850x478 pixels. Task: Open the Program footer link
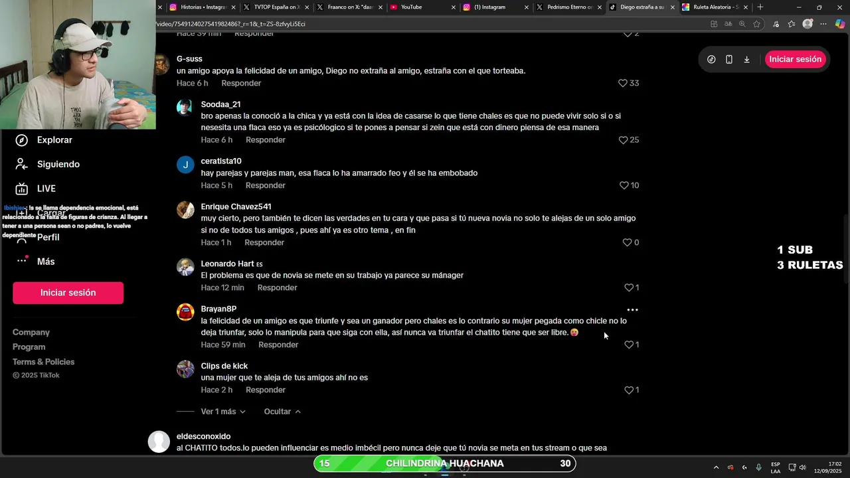(x=29, y=347)
